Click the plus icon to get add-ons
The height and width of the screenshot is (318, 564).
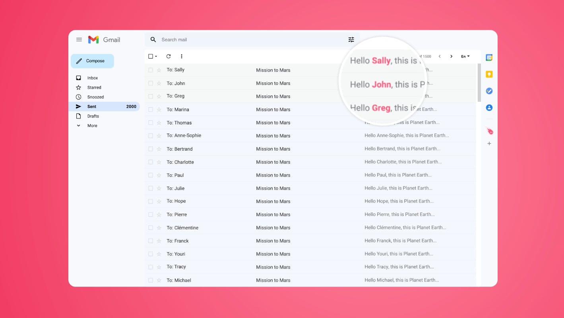tap(489, 143)
